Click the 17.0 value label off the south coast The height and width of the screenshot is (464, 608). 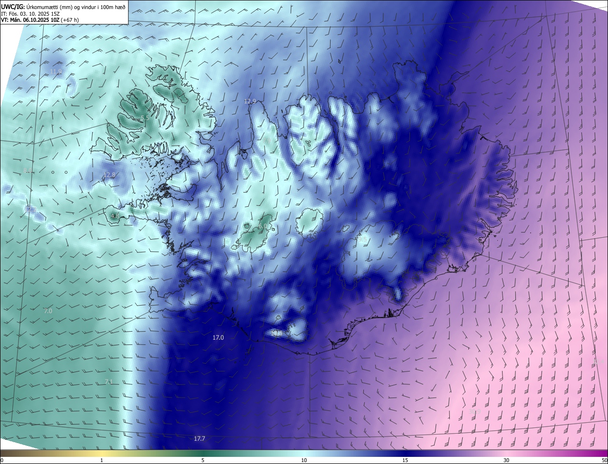(x=218, y=338)
